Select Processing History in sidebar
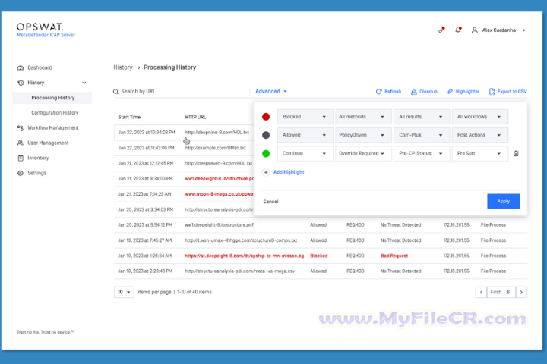Image resolution: width=547 pixels, height=364 pixels. point(52,98)
